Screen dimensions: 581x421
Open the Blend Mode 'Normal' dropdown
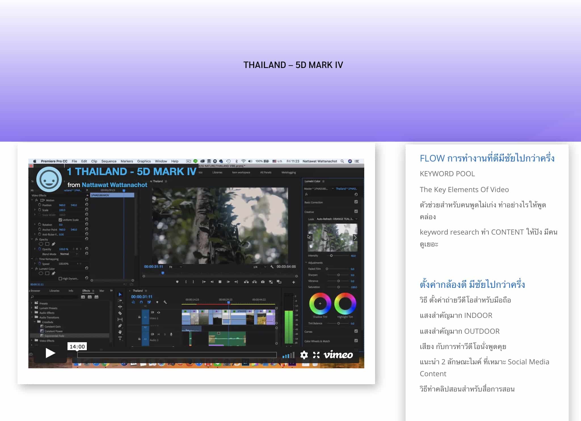(x=68, y=254)
